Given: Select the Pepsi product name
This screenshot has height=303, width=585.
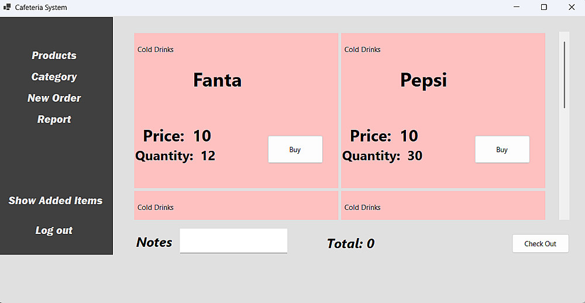Looking at the screenshot, I should (424, 80).
